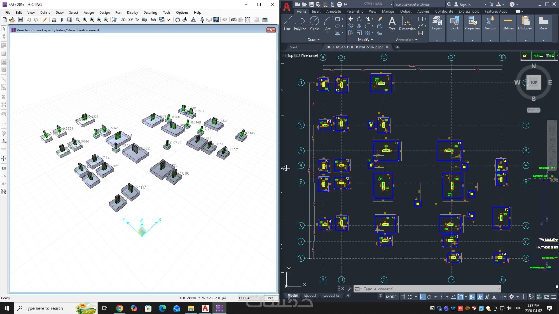Screen dimensions: 559x314
Task: Open the Detailing menu in SAFE
Action: (x=150, y=12)
